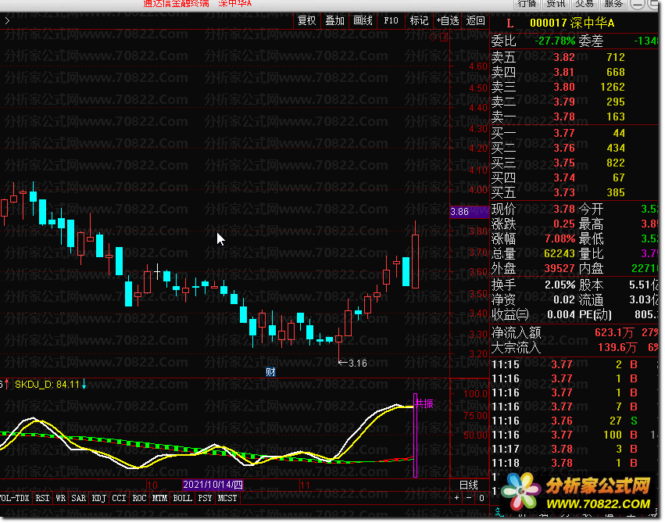Click the red L flag icon
The image size is (665, 523).
[x=509, y=23]
